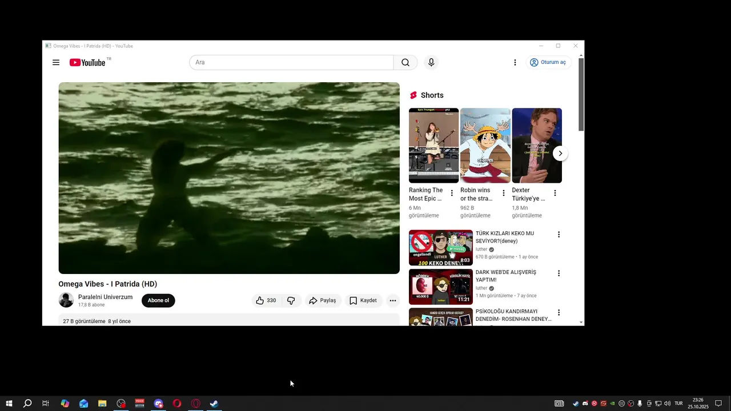Click the video title Omega Vibes - I Patrida (HD)
Viewport: 731px width, 411px height.
(107, 284)
